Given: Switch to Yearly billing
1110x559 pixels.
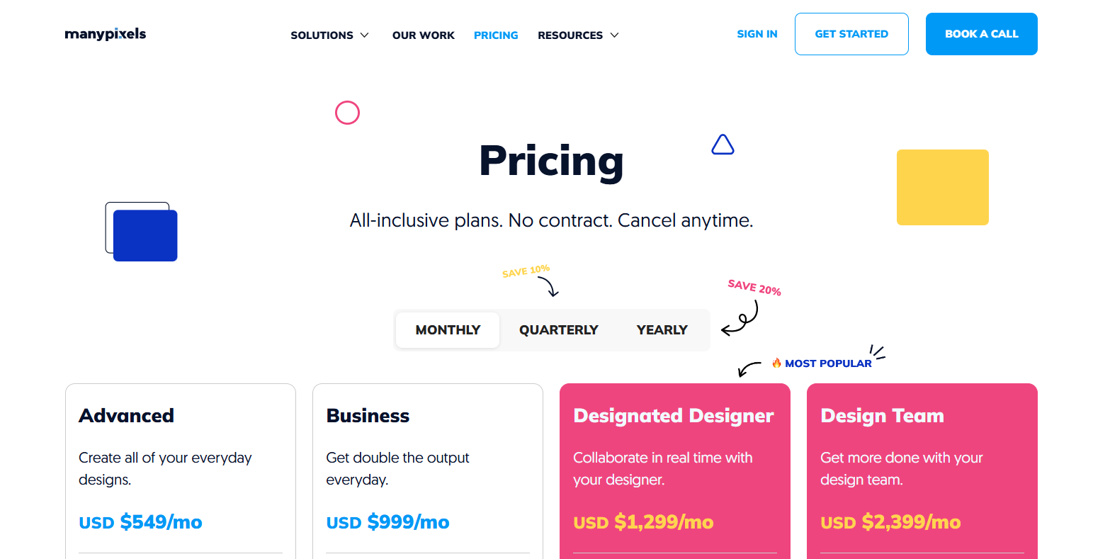Looking at the screenshot, I should coord(662,330).
